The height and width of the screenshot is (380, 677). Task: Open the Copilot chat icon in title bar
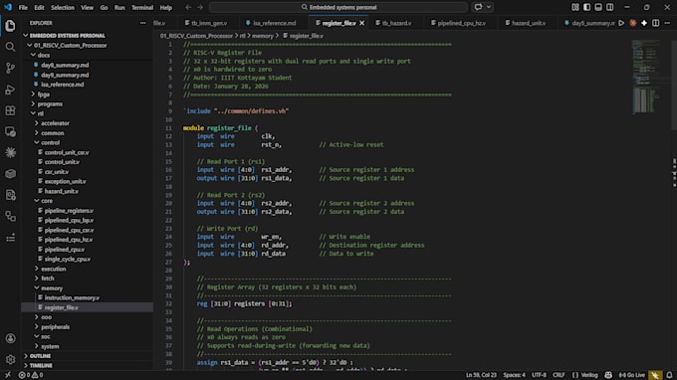(x=478, y=7)
